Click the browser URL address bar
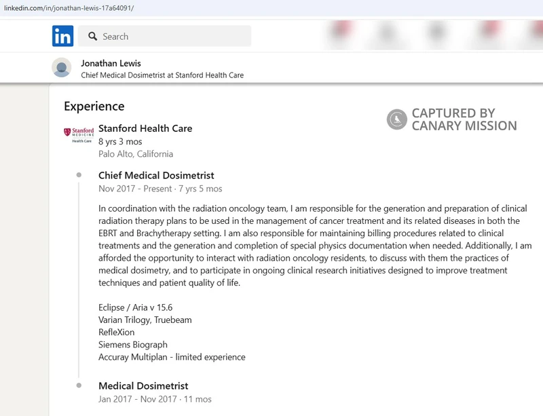 coord(271,8)
